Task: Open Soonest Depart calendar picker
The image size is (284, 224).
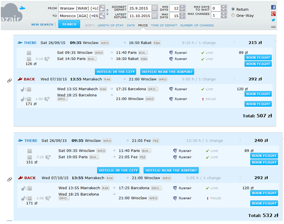Action: click(x=155, y=8)
